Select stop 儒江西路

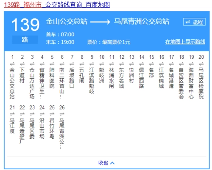tap(142, 78)
